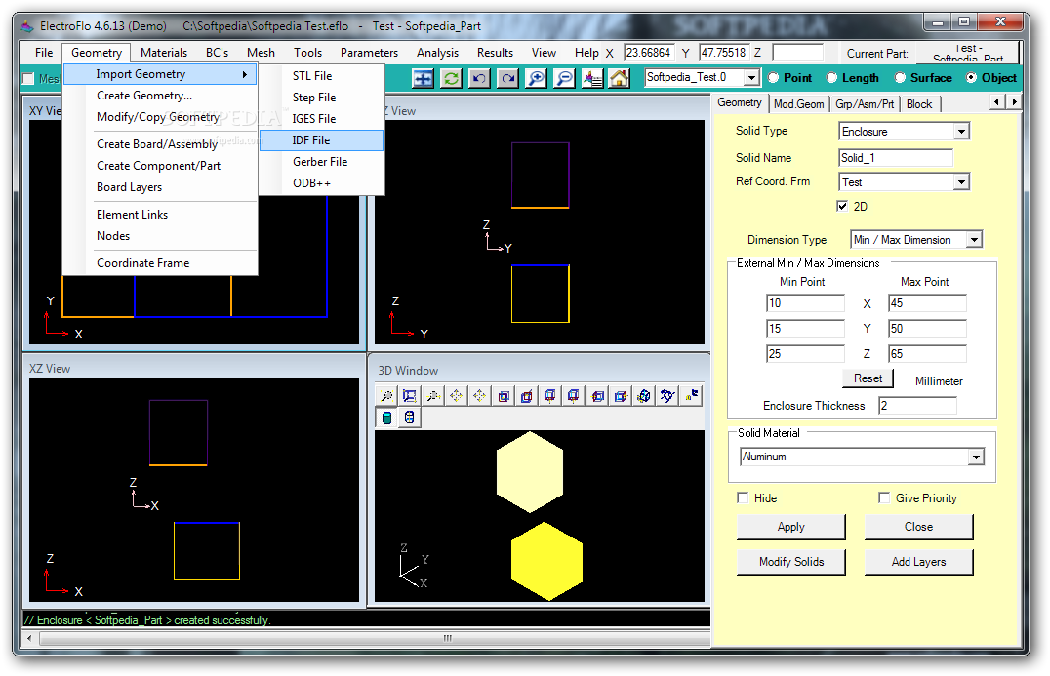This screenshot has height=676, width=1050.
Task: Open the Ref Coord. Frm dropdown
Action: (x=961, y=182)
